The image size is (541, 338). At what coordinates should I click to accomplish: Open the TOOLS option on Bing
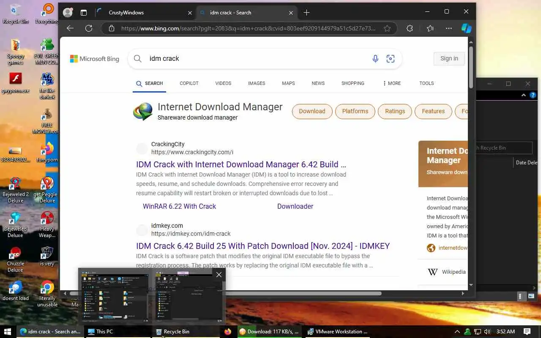(x=426, y=83)
